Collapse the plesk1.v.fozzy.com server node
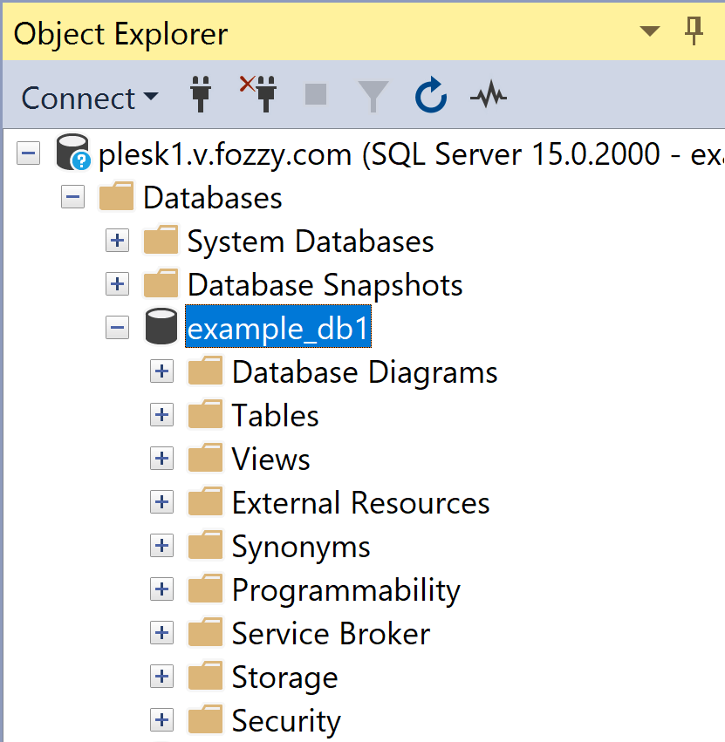Viewport: 725px width, 742px height. pyautogui.click(x=29, y=153)
